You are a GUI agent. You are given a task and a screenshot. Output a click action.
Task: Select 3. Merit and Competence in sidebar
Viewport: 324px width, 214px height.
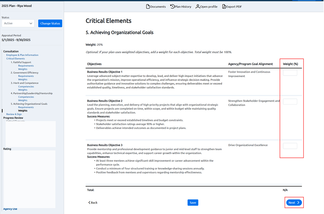(x=24, y=83)
